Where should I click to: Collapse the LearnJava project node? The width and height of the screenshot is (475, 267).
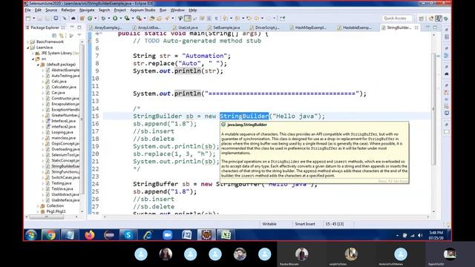point(28,47)
